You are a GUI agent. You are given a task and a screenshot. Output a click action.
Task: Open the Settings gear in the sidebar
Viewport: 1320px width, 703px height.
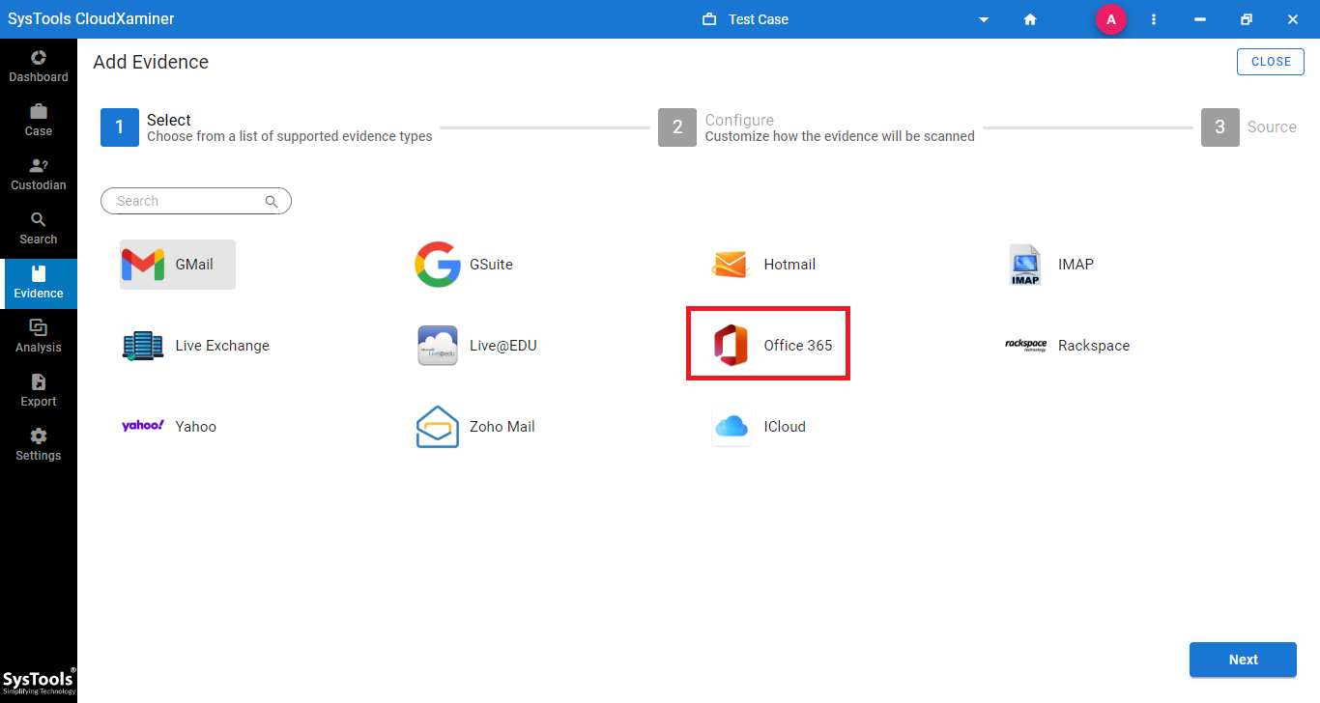tap(39, 444)
